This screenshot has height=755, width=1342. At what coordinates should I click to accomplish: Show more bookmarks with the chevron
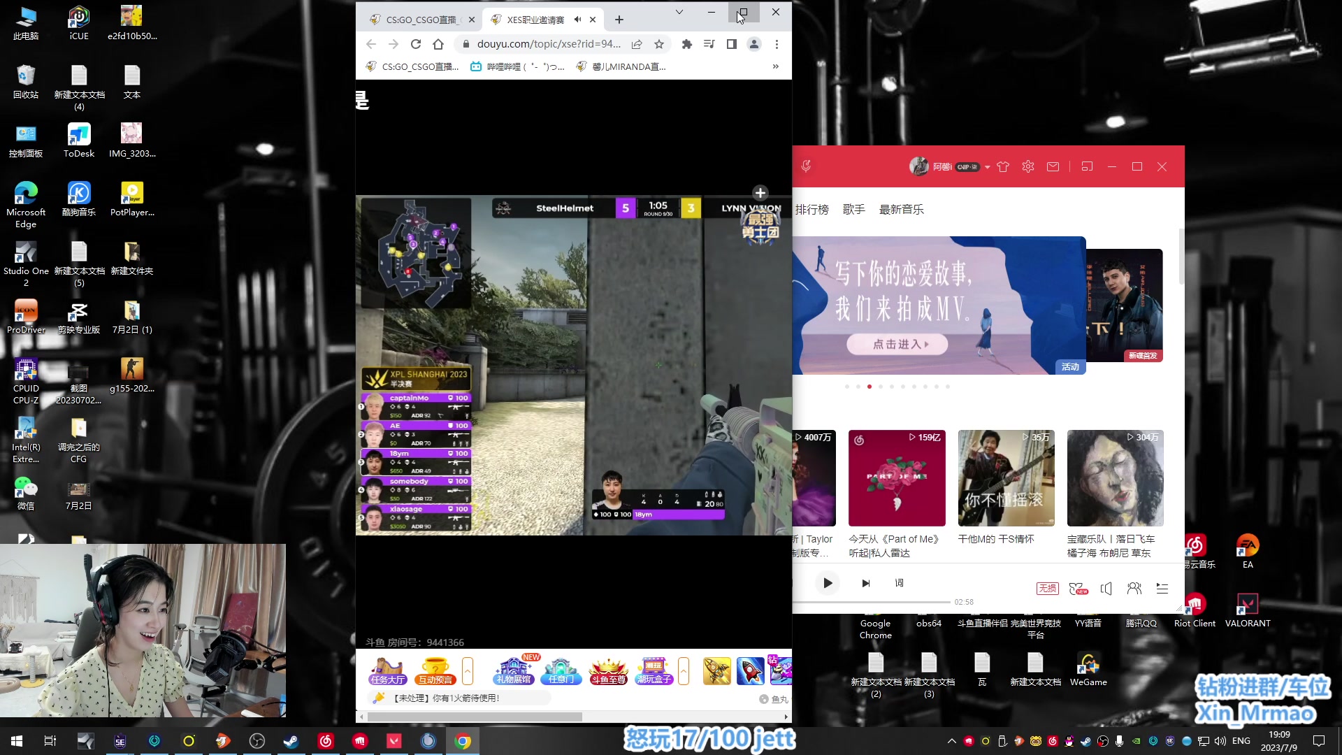tap(775, 66)
